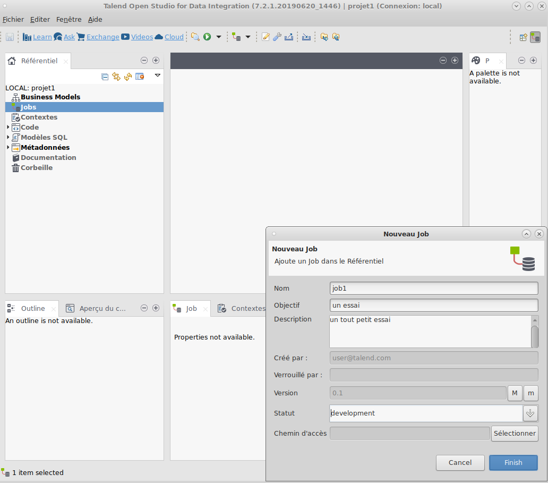The height and width of the screenshot is (483, 548).
Task: Click the import tray icon in toolbar
Action: click(306, 37)
